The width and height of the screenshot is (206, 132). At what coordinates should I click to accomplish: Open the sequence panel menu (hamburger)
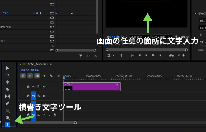(x=51, y=64)
